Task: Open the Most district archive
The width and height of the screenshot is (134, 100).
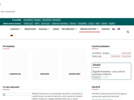Action: click(97, 24)
